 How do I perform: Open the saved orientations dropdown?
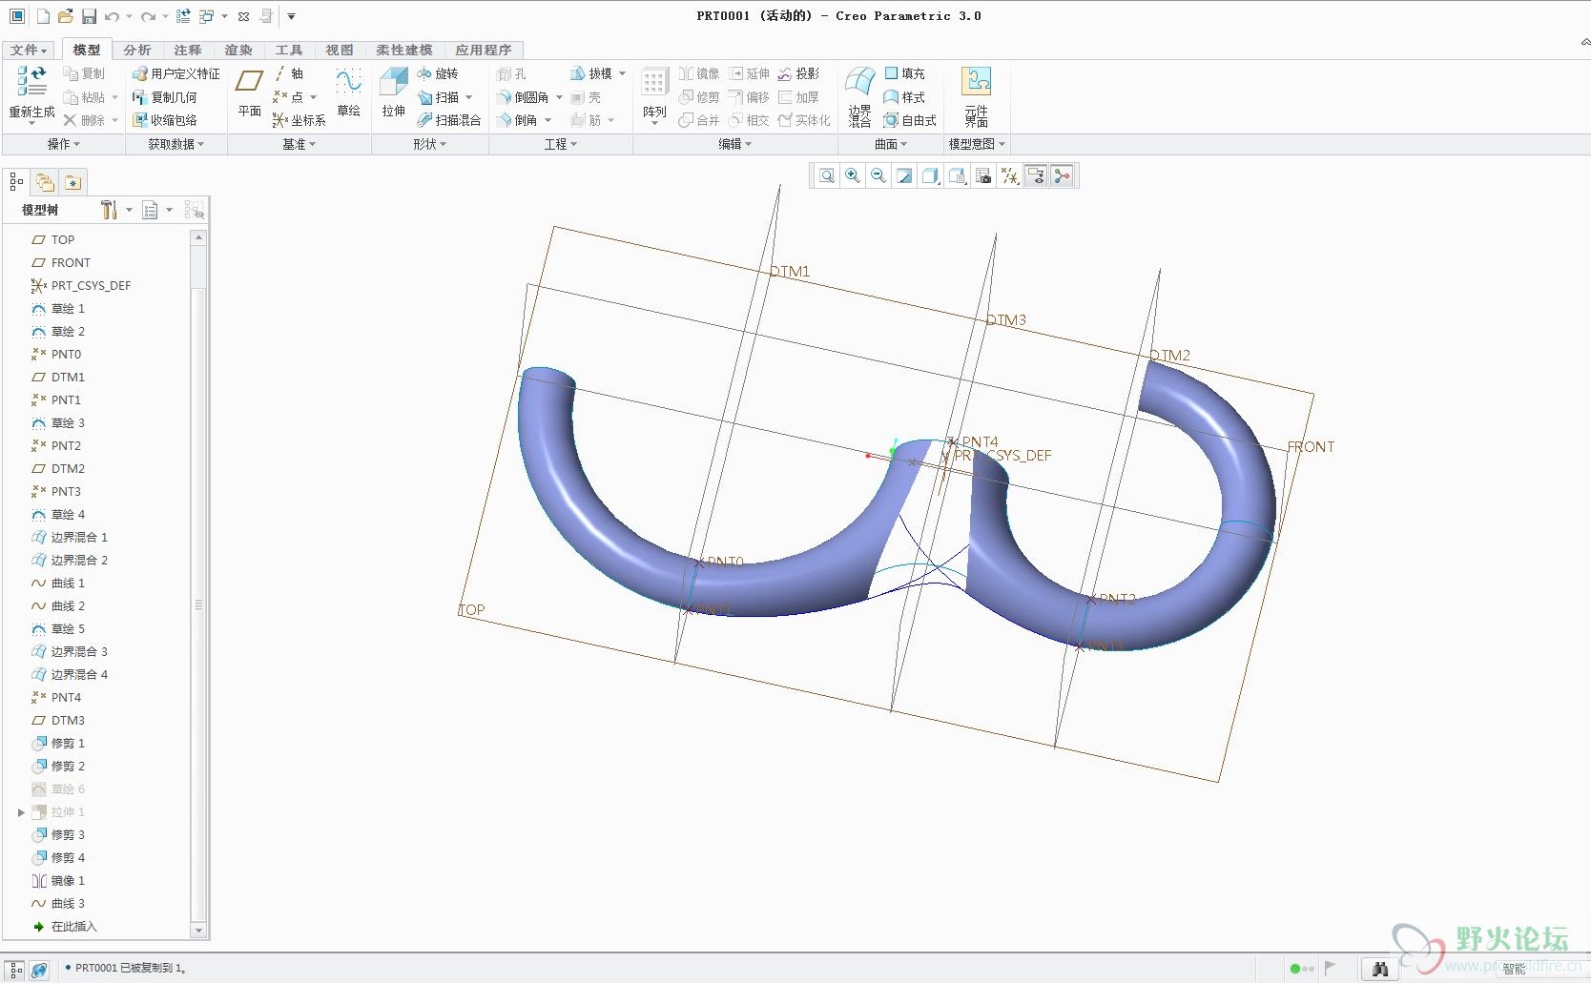coord(957,175)
